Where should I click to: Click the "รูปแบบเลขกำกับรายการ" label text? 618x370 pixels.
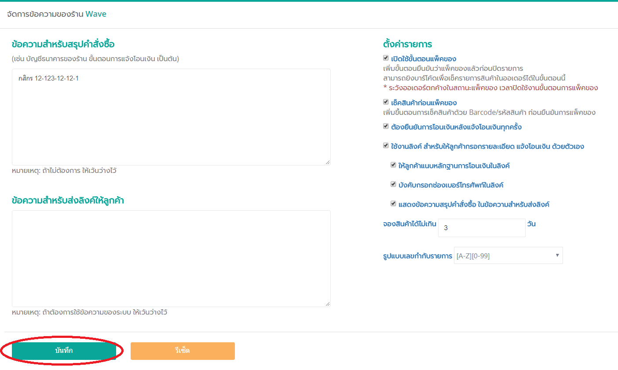click(417, 256)
